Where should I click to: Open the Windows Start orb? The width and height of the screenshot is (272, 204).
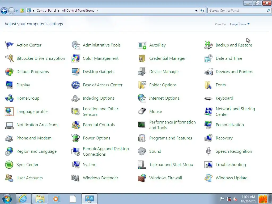click(7, 199)
